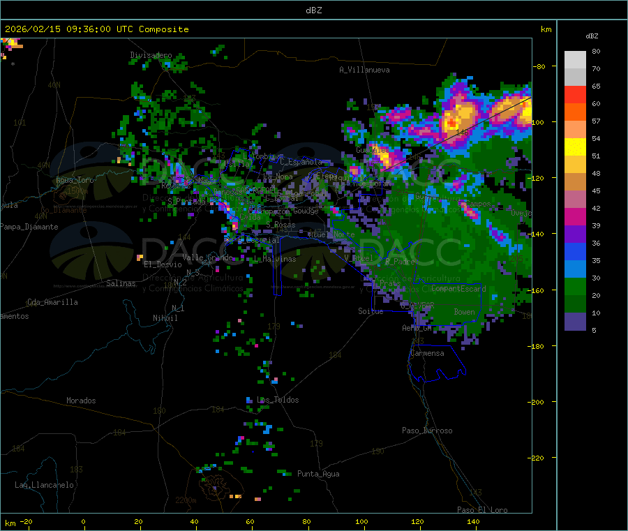Click the Salinas map label
This screenshot has width=628, height=531.
pos(121,283)
